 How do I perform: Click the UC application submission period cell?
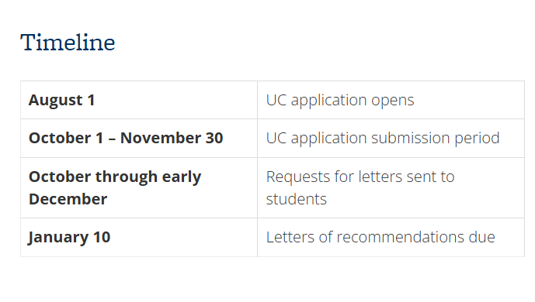[x=391, y=139]
